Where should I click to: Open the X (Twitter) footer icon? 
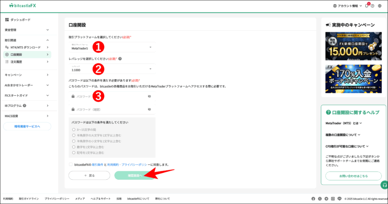320,198
